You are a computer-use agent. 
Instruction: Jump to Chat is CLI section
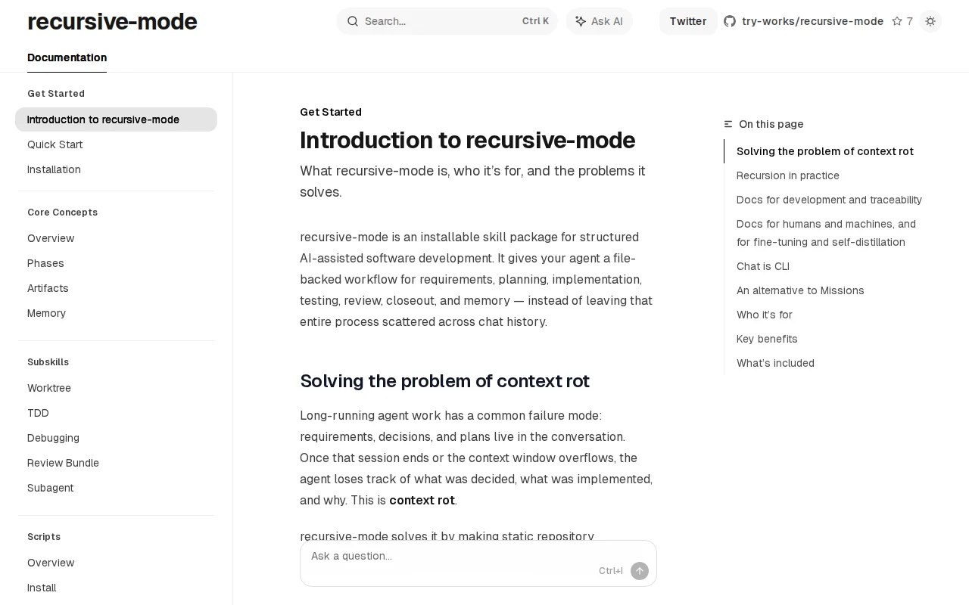coord(762,266)
